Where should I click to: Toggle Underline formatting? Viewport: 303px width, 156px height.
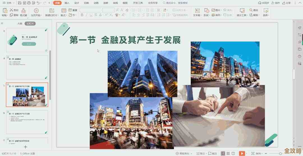coord(91,15)
